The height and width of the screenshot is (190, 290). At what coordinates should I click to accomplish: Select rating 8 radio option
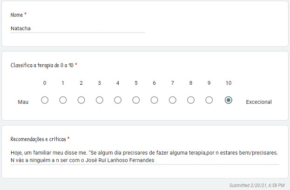[191, 100]
